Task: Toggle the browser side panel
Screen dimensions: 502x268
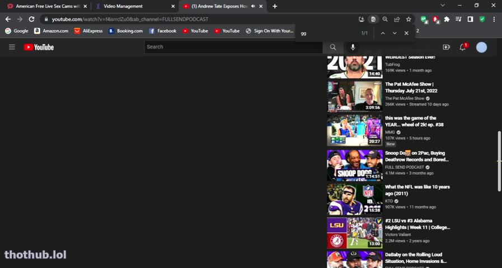Action: coord(470,19)
